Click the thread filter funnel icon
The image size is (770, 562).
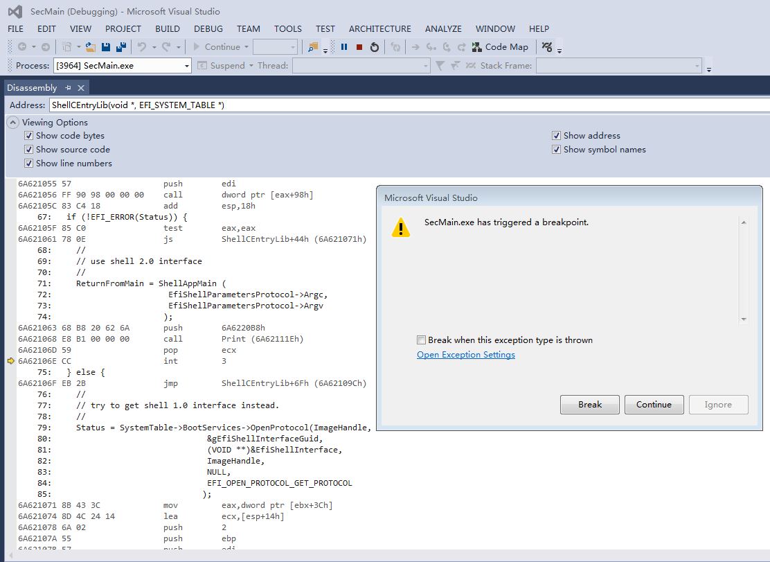point(440,65)
